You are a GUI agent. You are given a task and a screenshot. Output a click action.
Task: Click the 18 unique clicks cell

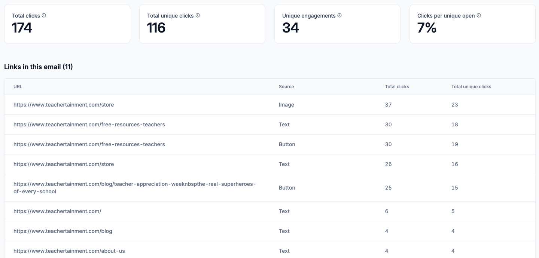pyautogui.click(x=455, y=125)
